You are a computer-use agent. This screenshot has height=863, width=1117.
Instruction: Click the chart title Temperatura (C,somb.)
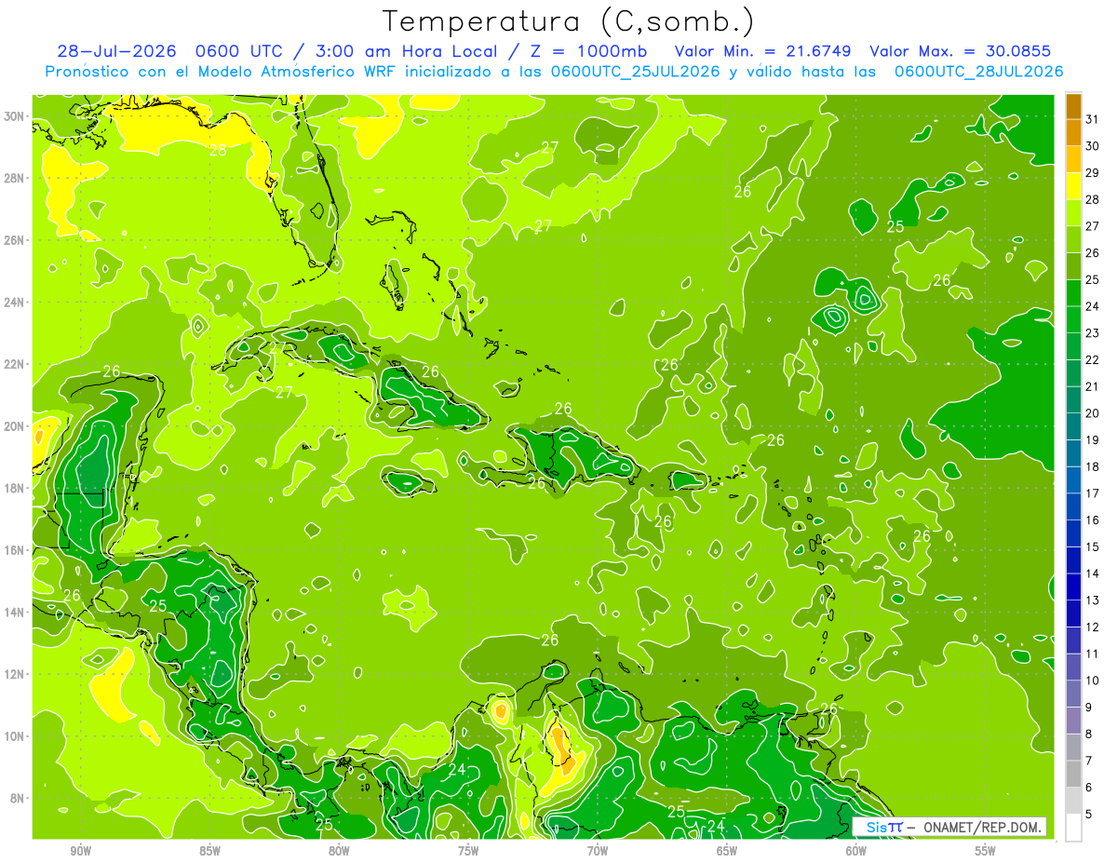[x=568, y=22]
